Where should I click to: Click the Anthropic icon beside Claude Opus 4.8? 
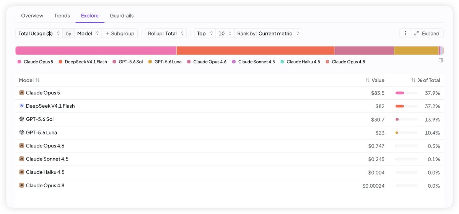point(22,185)
